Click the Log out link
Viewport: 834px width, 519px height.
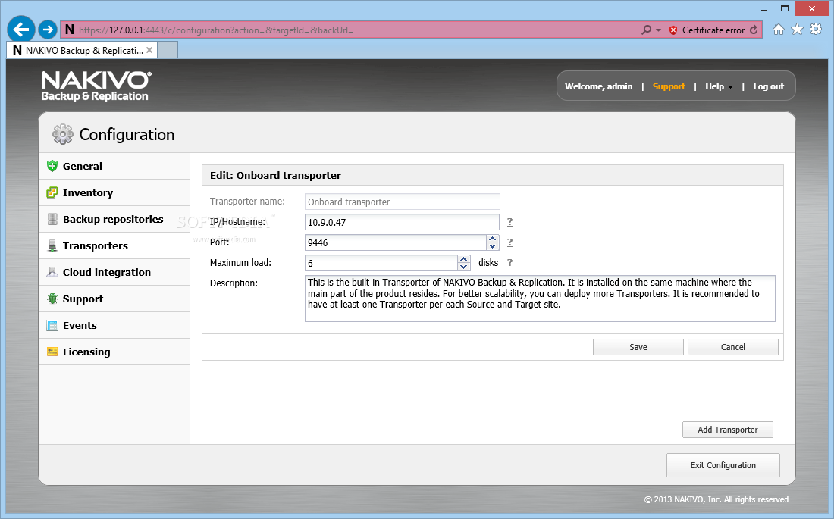point(768,86)
